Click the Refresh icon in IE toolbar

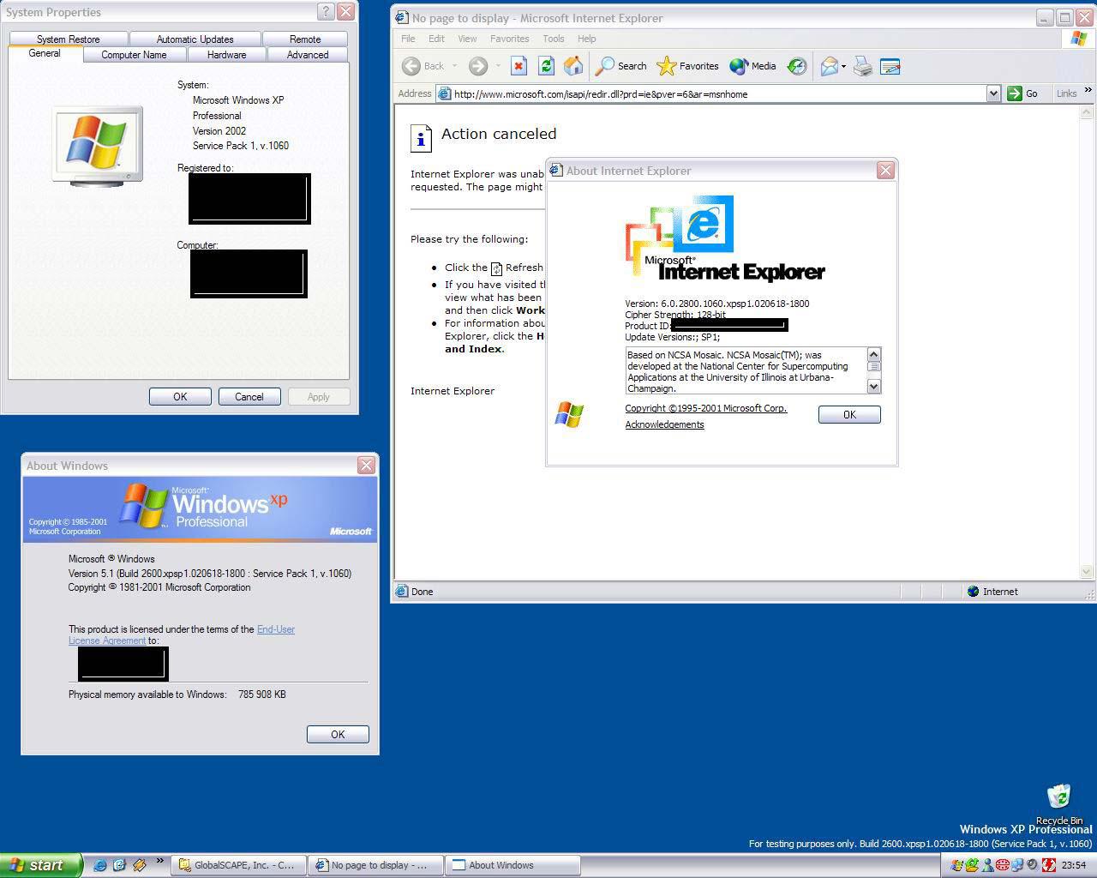point(546,66)
